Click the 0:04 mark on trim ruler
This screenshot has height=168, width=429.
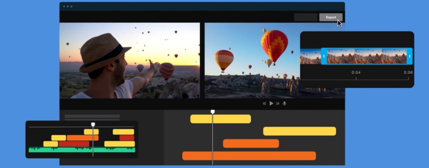[356, 73]
